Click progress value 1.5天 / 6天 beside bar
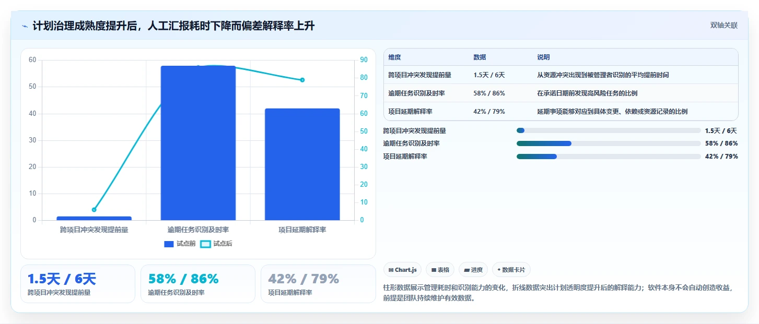Viewport: 759px width, 324px height. pyautogui.click(x=721, y=130)
